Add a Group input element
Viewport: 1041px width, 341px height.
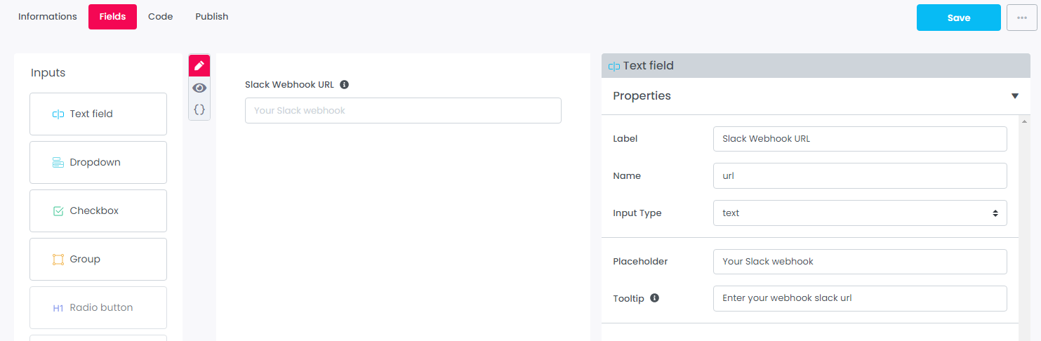[98, 259]
